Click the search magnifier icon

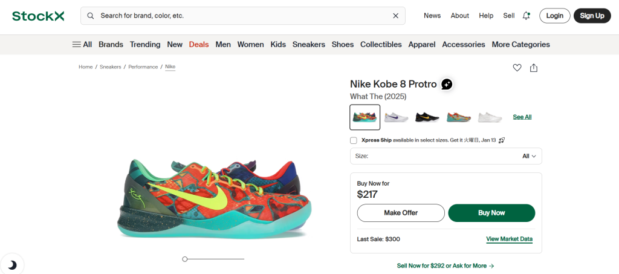[91, 16]
